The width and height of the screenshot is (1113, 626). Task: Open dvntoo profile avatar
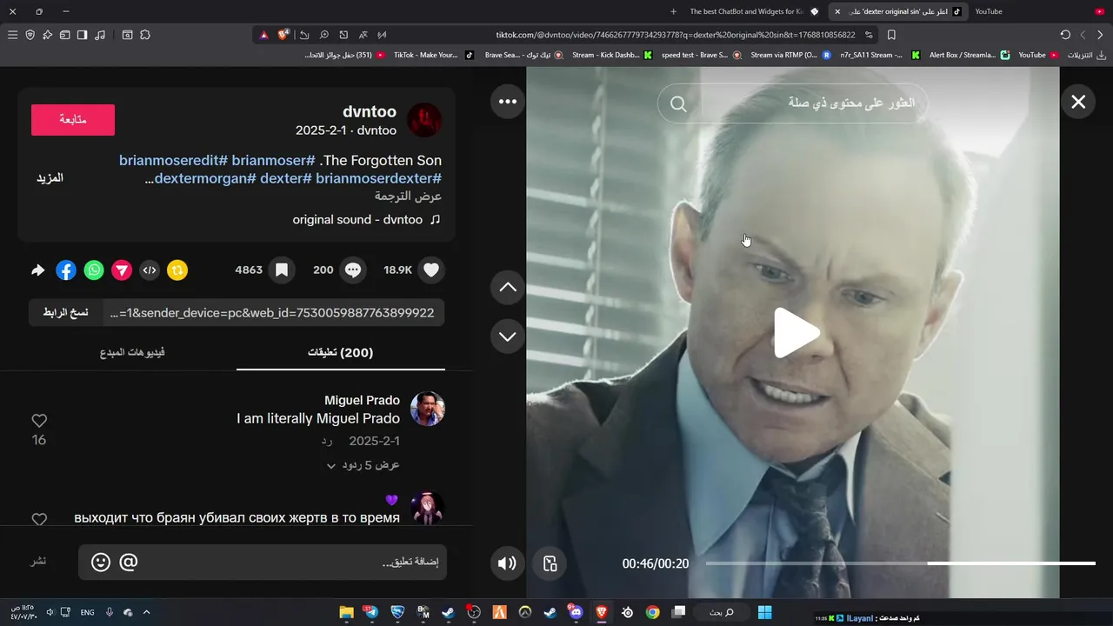(424, 121)
